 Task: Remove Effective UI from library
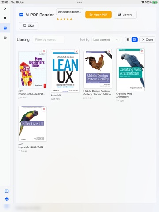tap(44, 109)
